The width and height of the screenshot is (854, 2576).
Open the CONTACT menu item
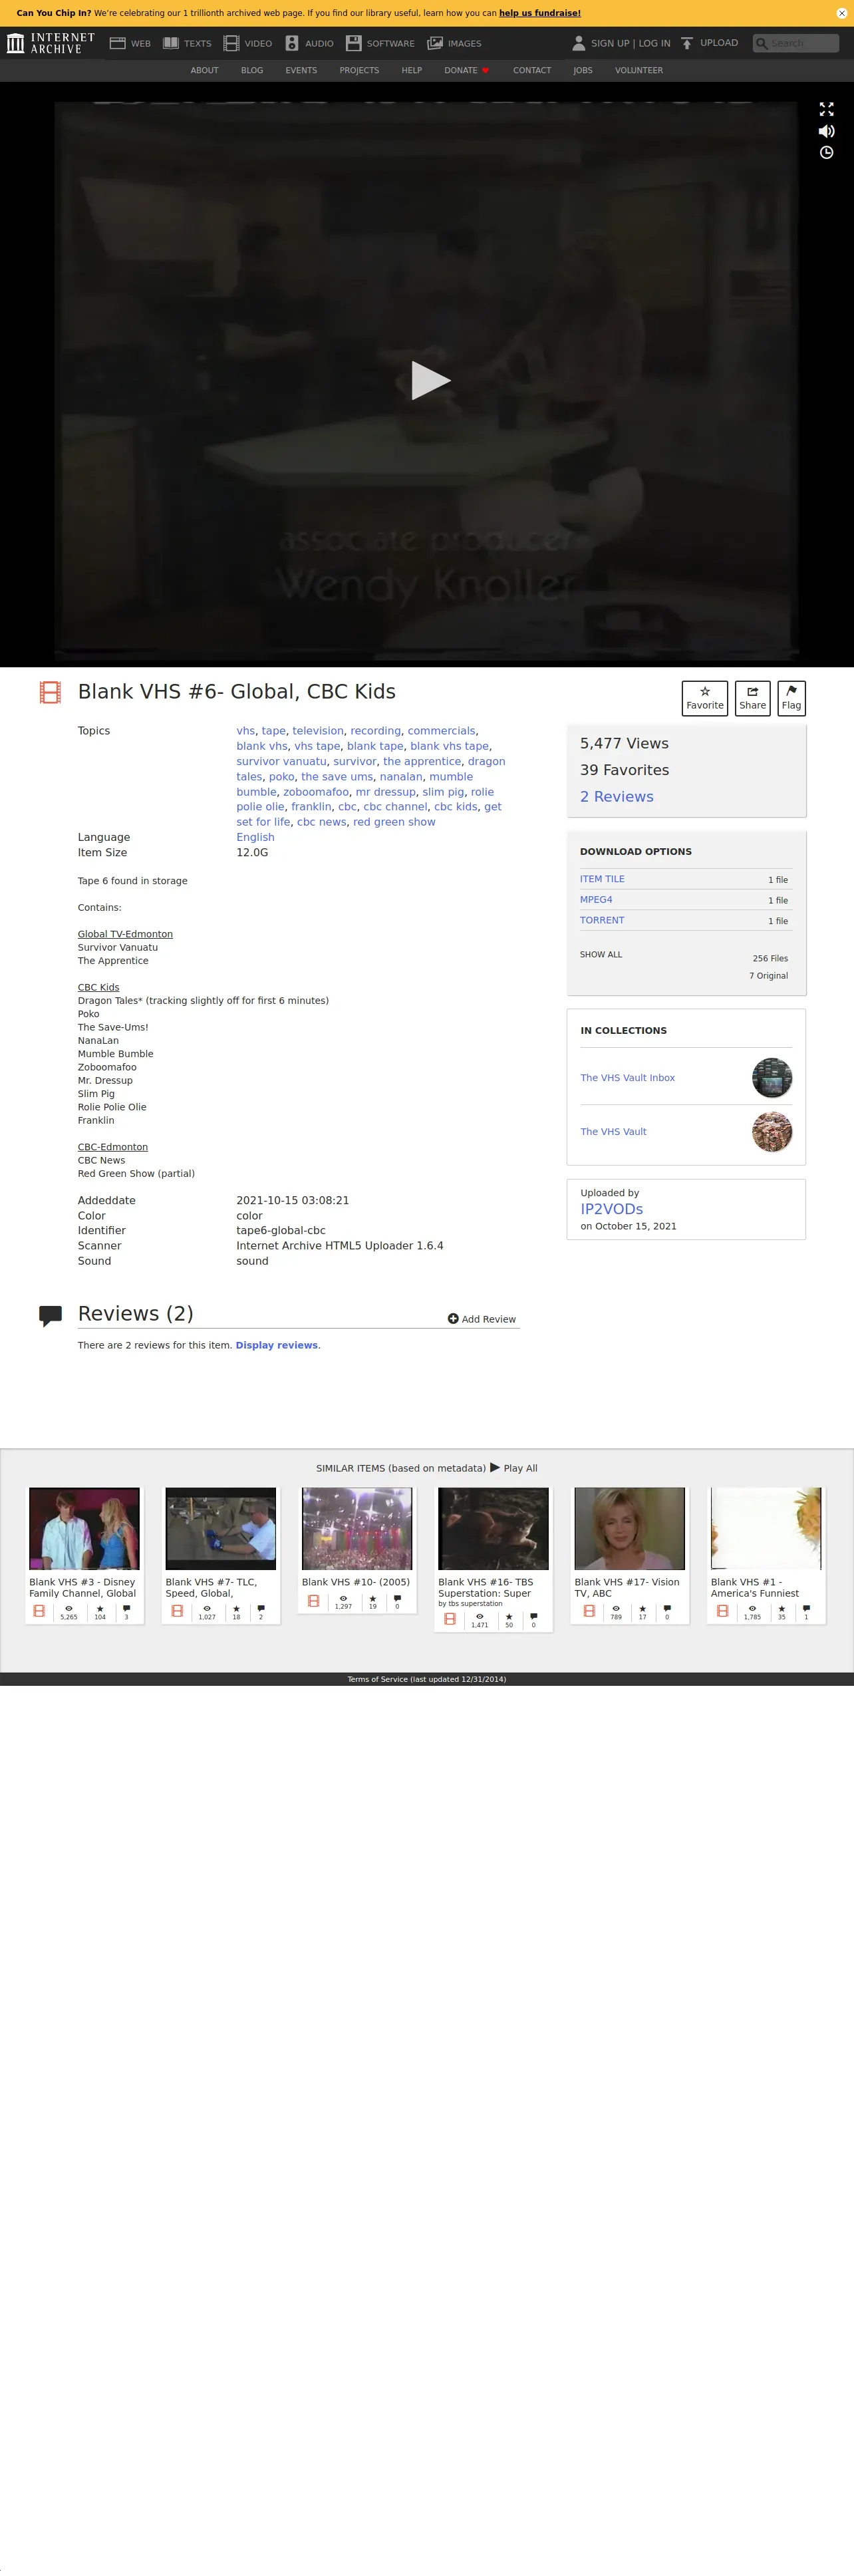532,71
